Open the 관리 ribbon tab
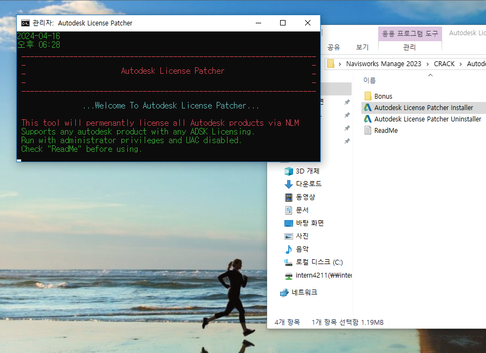The width and height of the screenshot is (486, 353). [410, 47]
